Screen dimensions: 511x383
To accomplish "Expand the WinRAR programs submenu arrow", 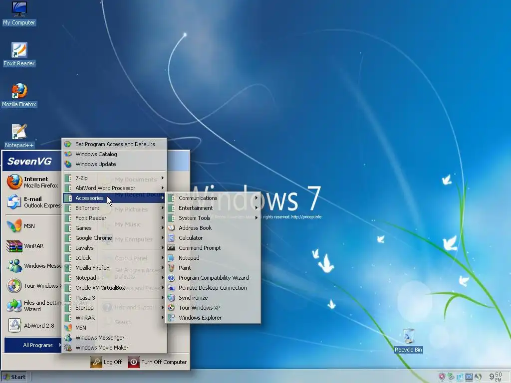I will [162, 318].
